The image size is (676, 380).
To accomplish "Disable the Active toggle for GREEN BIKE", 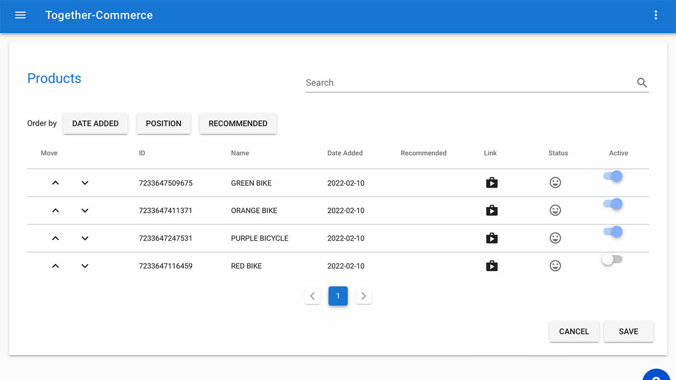I will point(612,177).
